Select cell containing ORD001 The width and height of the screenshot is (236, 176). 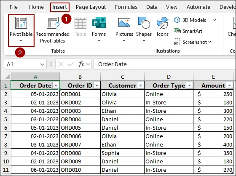pyautogui.click(x=80, y=94)
